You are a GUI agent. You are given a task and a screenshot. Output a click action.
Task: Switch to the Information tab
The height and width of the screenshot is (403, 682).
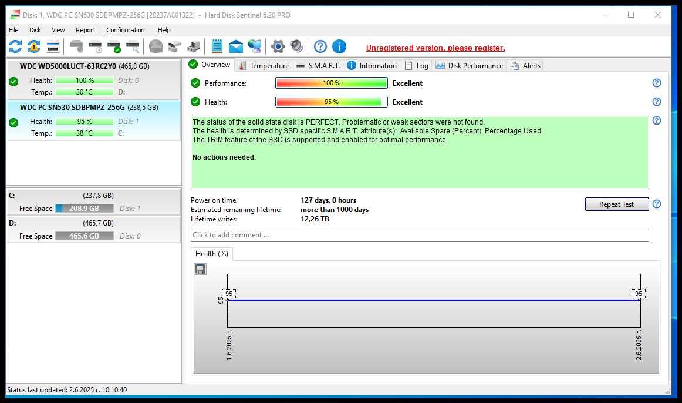372,65
